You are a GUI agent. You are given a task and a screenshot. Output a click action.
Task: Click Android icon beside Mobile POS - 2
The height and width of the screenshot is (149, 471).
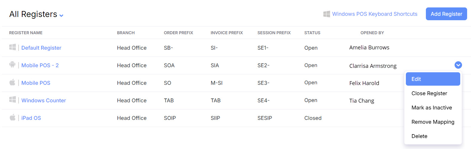(x=12, y=65)
